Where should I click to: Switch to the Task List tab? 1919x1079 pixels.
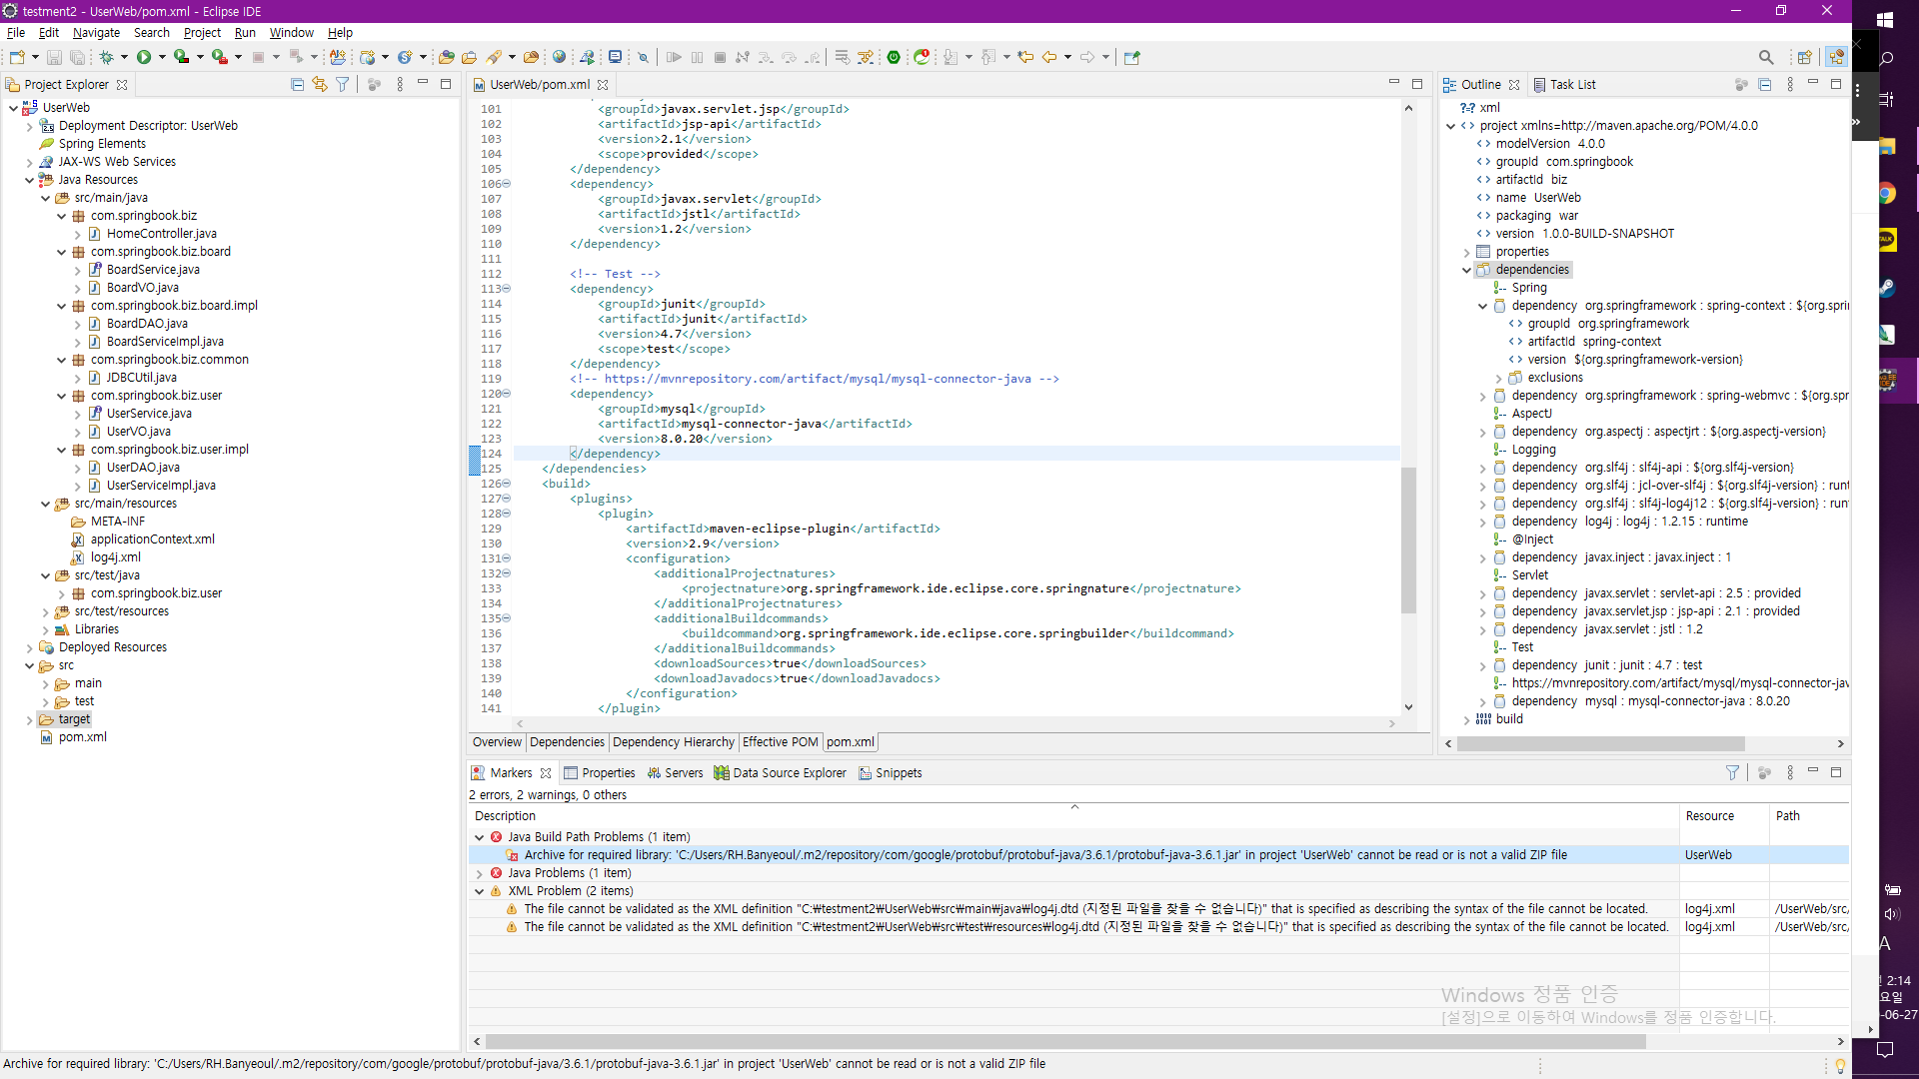click(x=1564, y=85)
